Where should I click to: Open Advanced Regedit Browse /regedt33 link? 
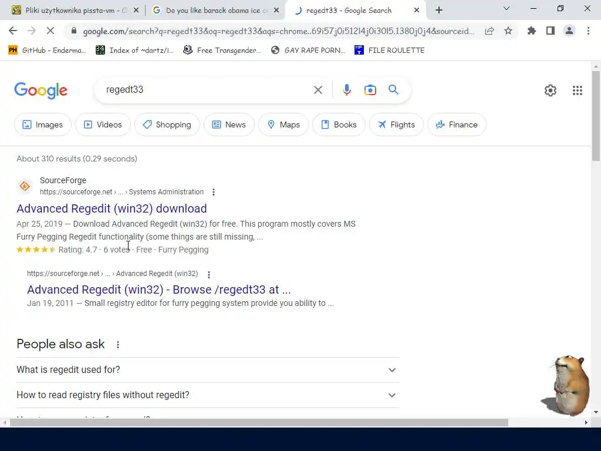(x=158, y=290)
